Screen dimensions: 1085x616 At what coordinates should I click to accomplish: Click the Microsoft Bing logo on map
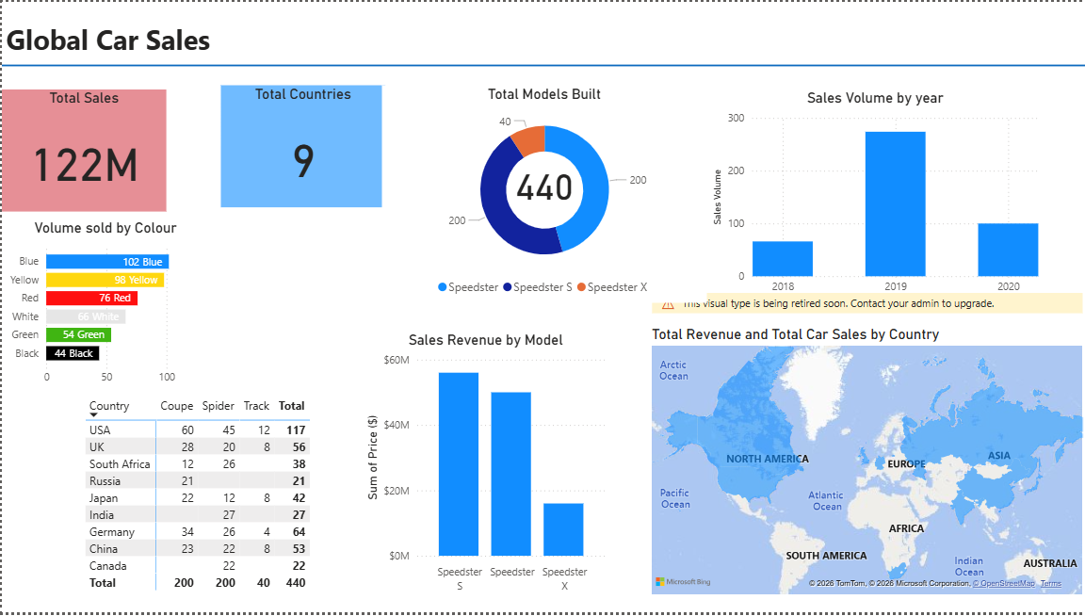(683, 582)
